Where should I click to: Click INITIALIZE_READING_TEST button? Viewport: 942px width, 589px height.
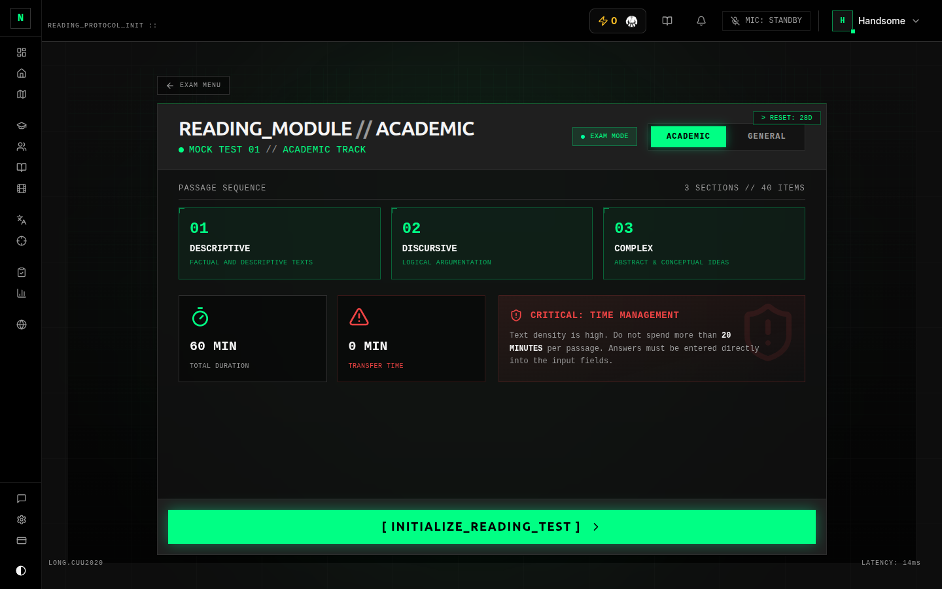pos(492,527)
